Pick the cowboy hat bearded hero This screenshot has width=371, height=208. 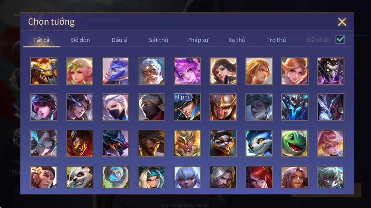click(x=151, y=143)
